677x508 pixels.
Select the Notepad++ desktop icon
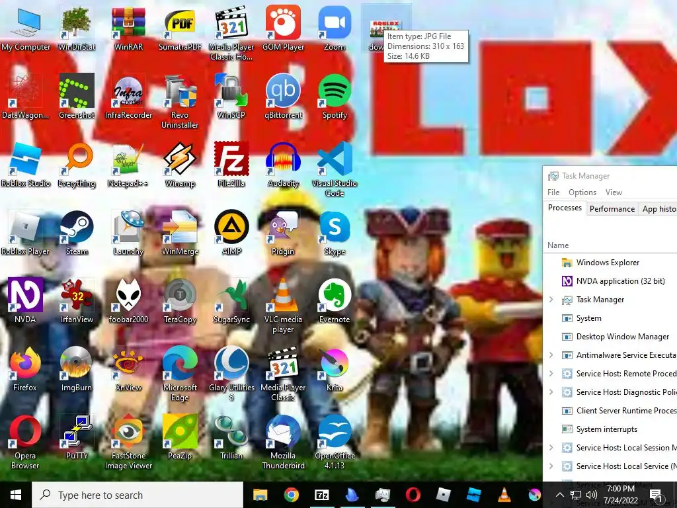pos(128,165)
